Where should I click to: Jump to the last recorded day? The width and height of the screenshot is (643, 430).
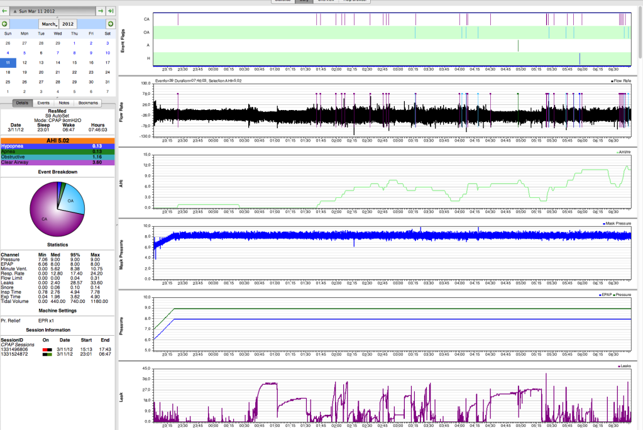(111, 11)
